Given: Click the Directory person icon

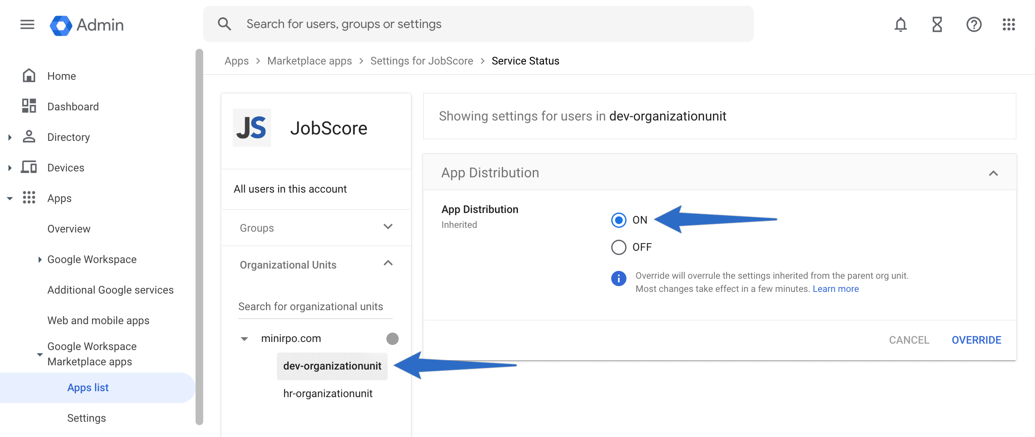Looking at the screenshot, I should click(29, 137).
